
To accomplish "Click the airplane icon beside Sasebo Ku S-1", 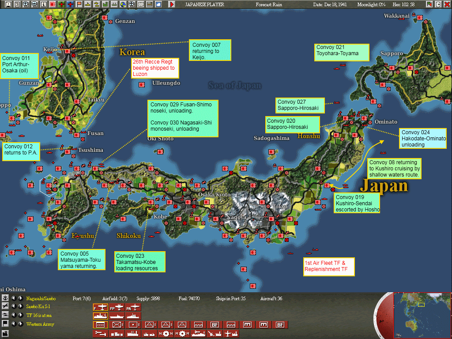I will click(x=5, y=306).
